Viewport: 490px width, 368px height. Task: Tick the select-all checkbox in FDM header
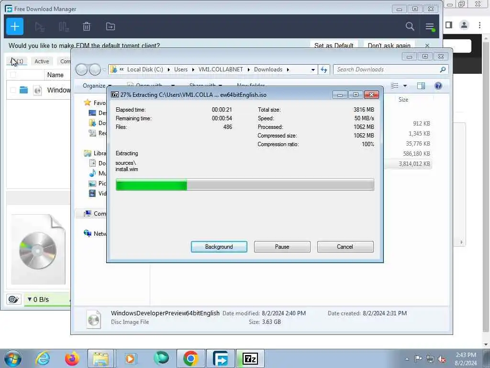pyautogui.click(x=13, y=75)
